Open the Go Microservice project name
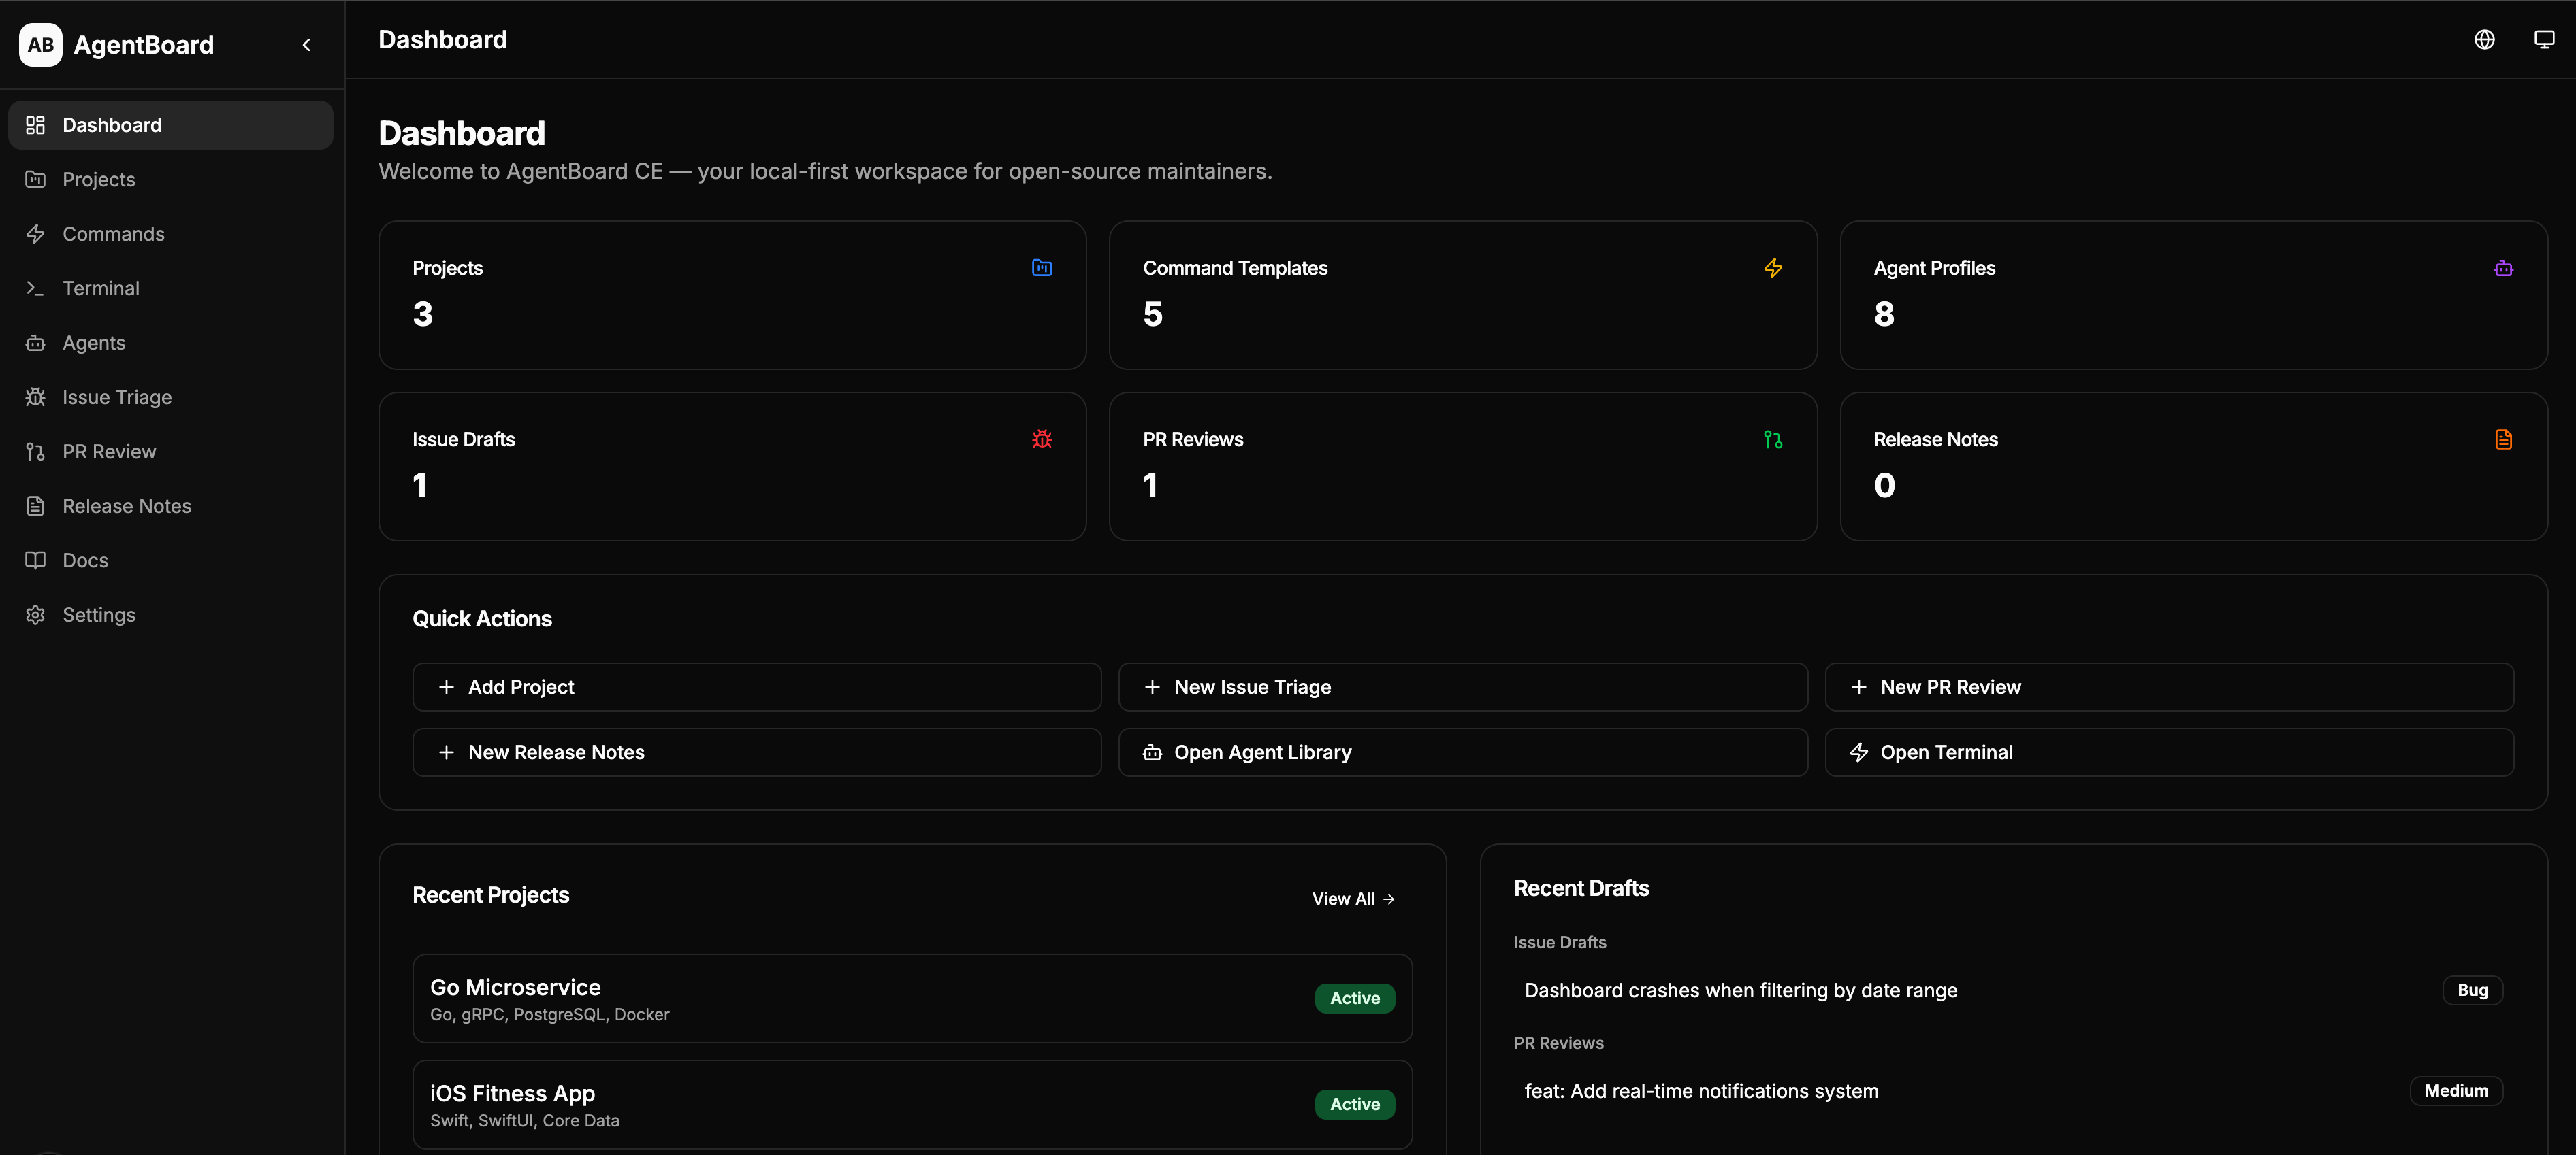Image resolution: width=2576 pixels, height=1155 pixels. 515,987
